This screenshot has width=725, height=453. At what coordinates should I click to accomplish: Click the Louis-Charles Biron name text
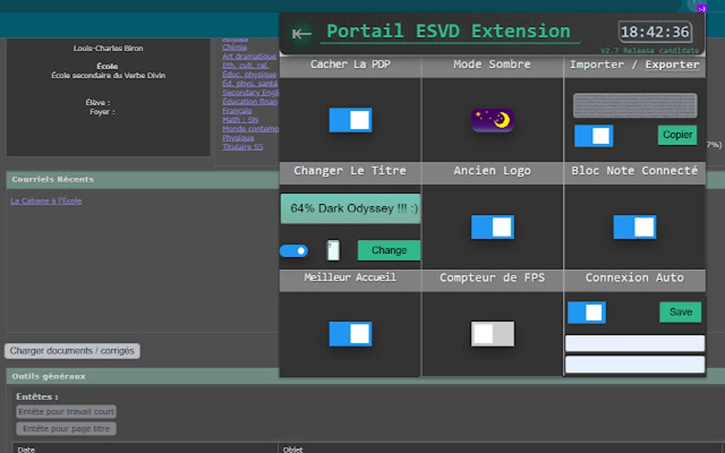108,48
